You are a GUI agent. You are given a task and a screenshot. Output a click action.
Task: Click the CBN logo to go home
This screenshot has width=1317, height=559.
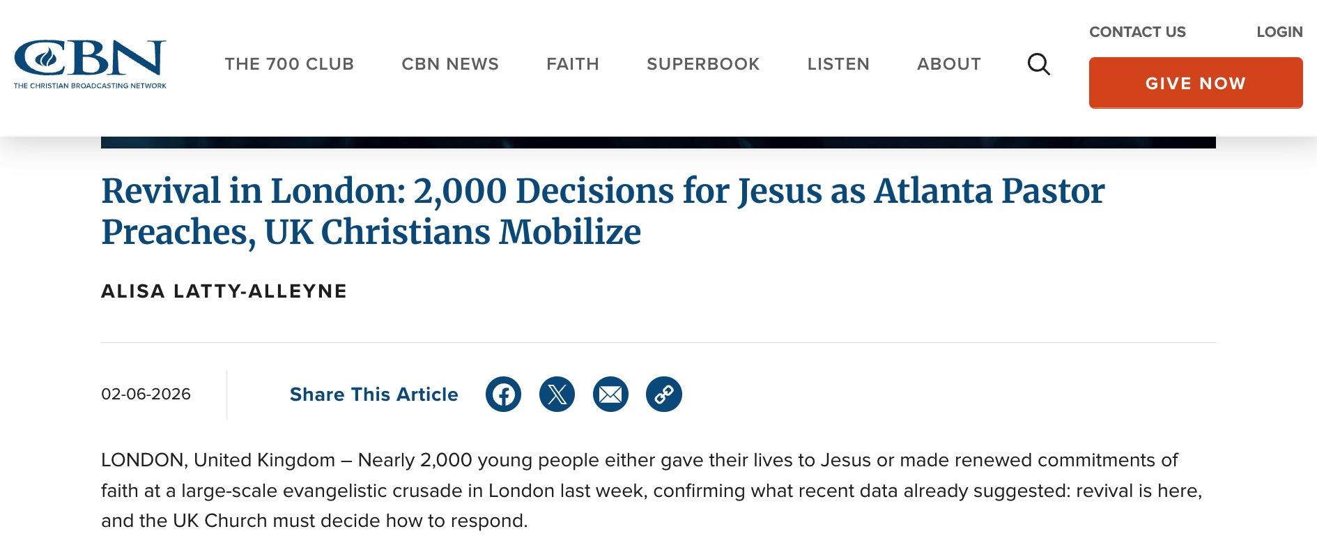point(90,64)
